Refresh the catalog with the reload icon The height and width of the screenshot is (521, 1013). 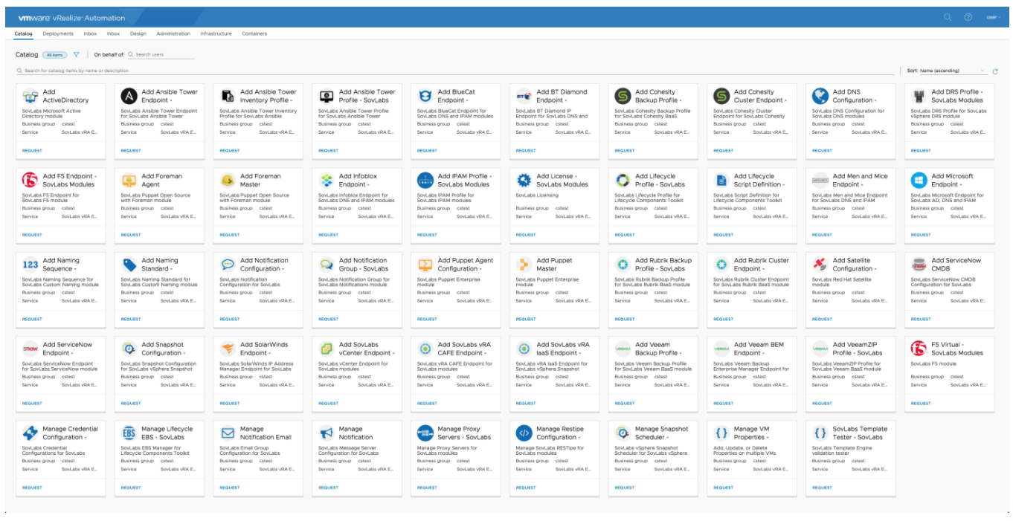click(994, 71)
